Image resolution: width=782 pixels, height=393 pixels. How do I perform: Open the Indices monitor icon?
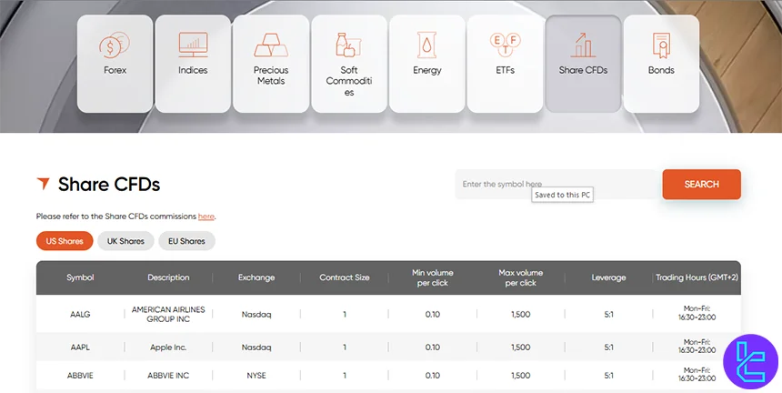pyautogui.click(x=193, y=45)
